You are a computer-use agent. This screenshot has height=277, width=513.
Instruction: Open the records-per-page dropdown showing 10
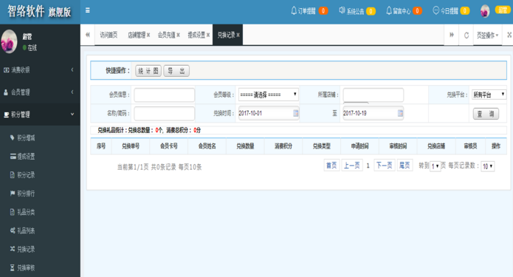point(487,166)
